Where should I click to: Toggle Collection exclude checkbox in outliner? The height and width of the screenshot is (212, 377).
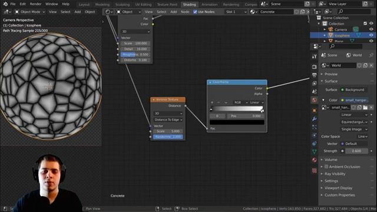coord(365,24)
